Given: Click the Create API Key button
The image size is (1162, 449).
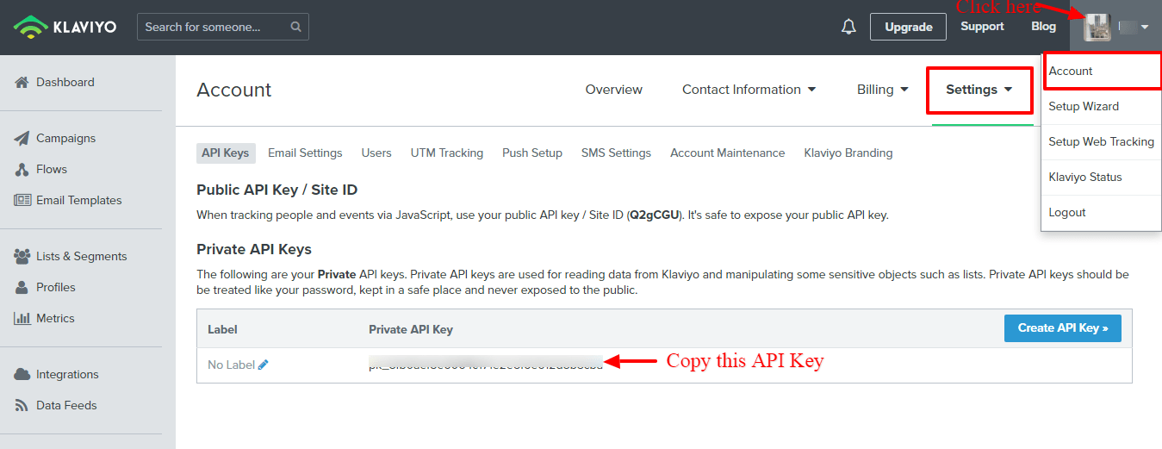Looking at the screenshot, I should 1063,327.
